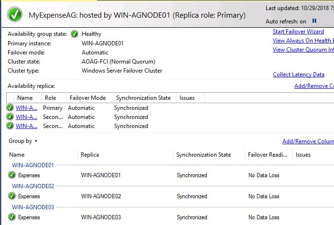Sort by the Synchronization State replica column header

tap(143, 98)
